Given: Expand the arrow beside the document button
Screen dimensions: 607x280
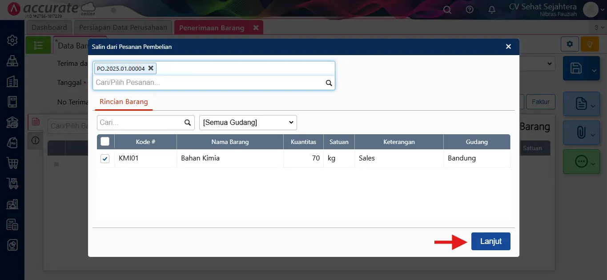Looking at the screenshot, I should tap(594, 106).
